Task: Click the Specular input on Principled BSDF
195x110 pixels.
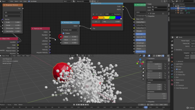Action: 140,34
